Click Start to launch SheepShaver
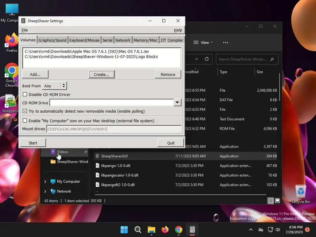This screenshot has height=237, width=316. (33, 143)
